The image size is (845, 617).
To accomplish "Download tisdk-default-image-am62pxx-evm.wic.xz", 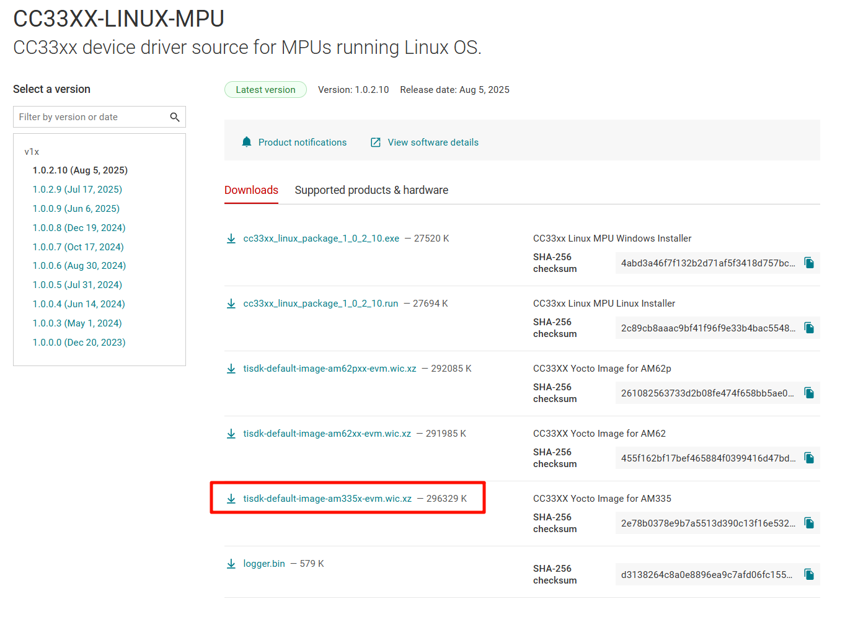I will point(330,369).
